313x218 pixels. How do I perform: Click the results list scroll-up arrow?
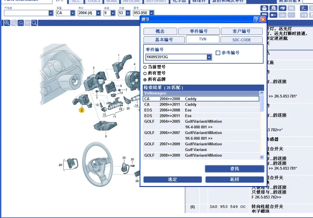pyautogui.click(x=261, y=93)
